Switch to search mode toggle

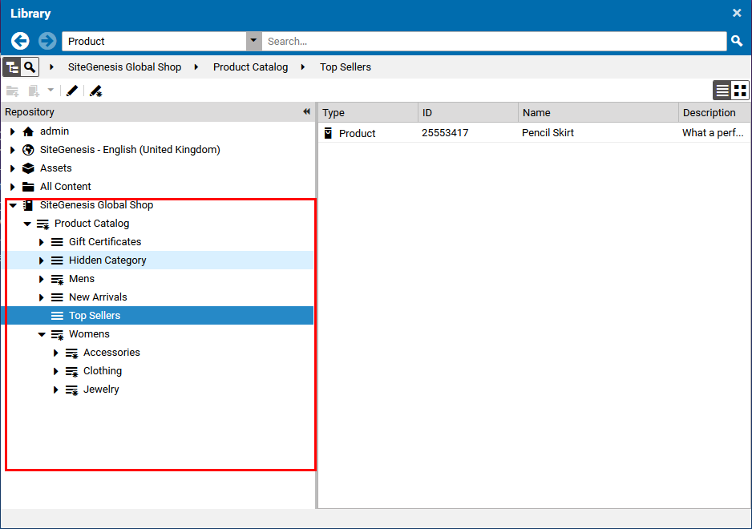click(30, 67)
